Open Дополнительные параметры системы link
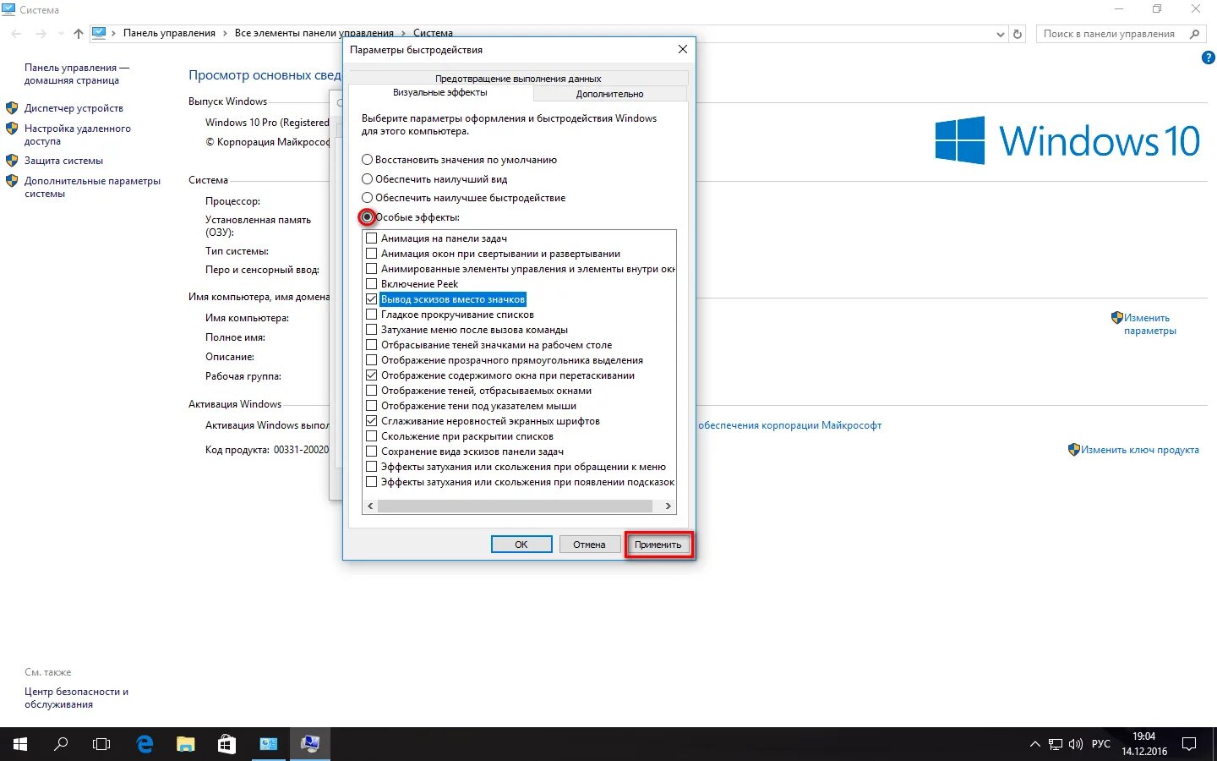Image resolution: width=1217 pixels, height=761 pixels. click(x=92, y=187)
